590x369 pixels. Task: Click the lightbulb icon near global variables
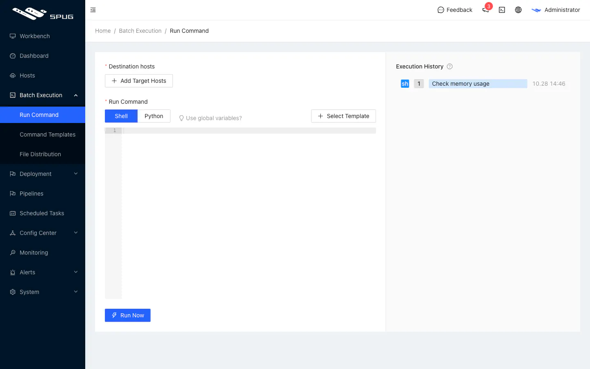pyautogui.click(x=182, y=118)
